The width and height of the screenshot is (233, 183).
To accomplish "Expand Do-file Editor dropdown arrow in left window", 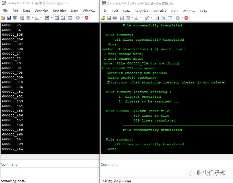I will click(51, 18).
